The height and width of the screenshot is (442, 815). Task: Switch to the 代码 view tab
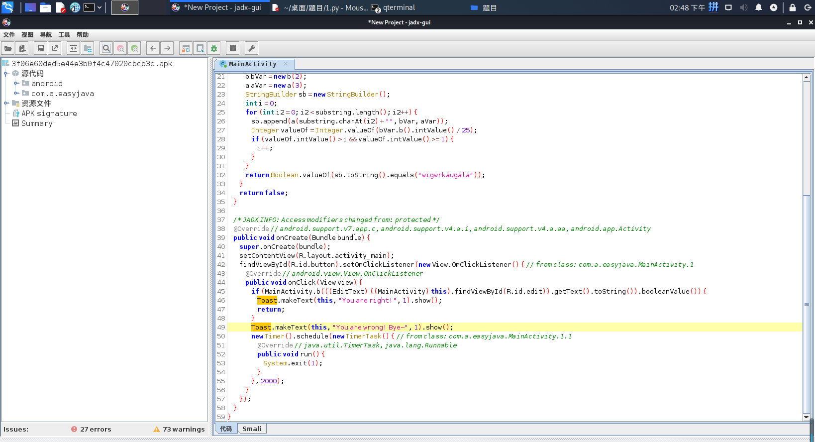(x=226, y=429)
